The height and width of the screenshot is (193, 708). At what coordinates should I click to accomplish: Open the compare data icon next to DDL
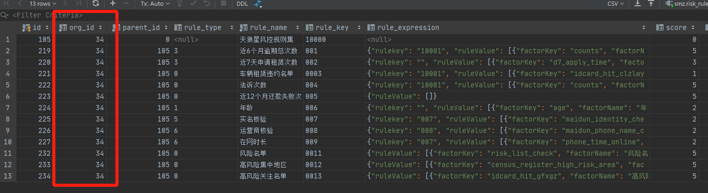(258, 4)
